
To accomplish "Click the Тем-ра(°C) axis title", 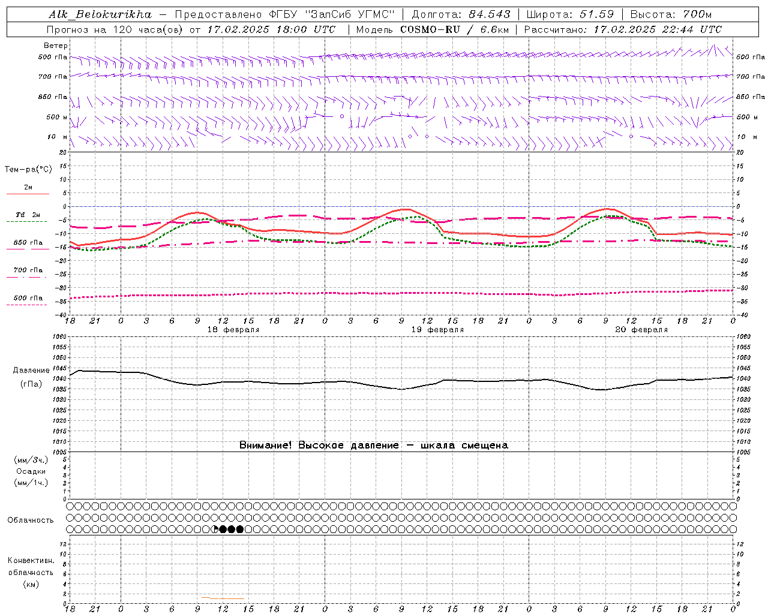I will 28,170.
